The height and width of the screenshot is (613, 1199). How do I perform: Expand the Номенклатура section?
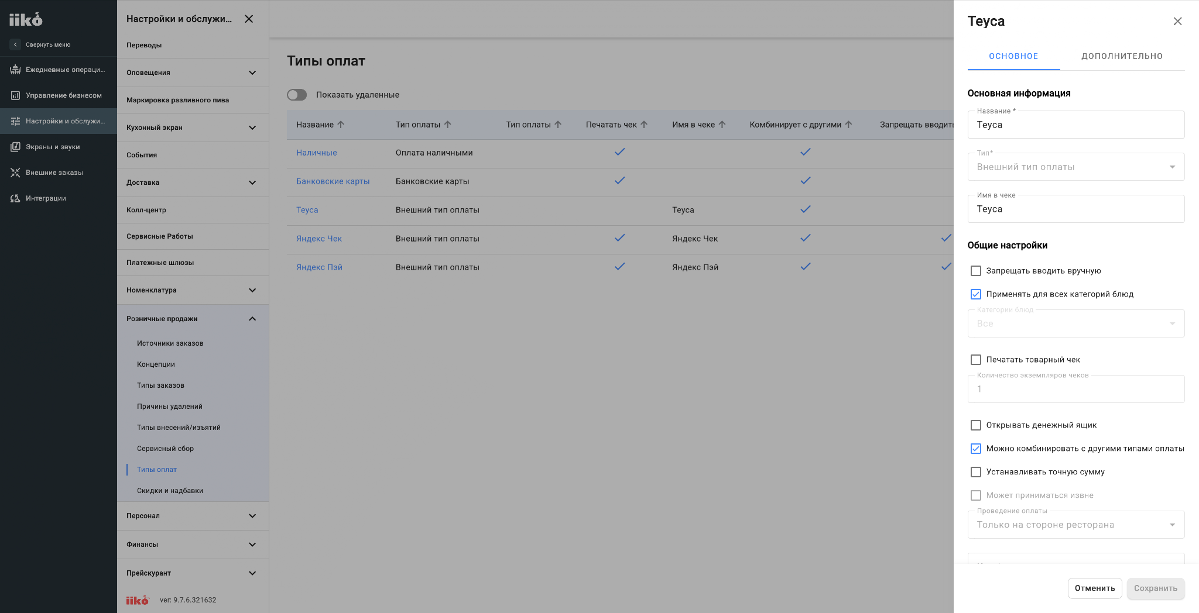click(x=252, y=290)
